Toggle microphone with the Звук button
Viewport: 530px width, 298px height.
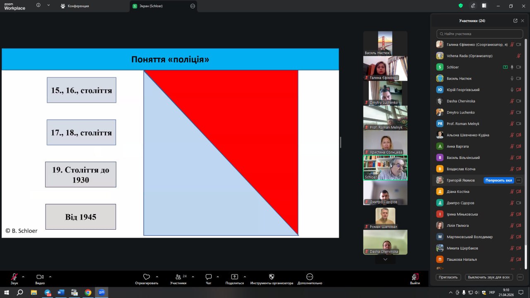click(x=14, y=277)
